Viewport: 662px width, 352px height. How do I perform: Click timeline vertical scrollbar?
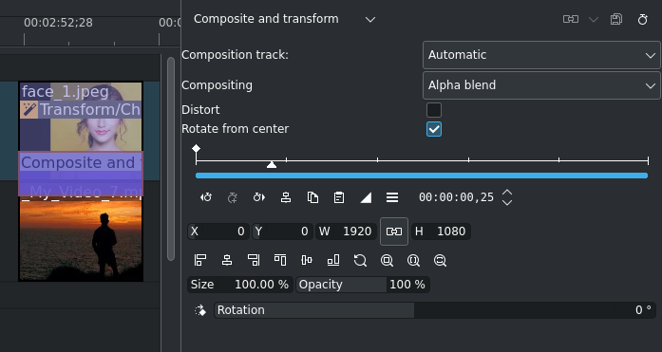point(171,159)
